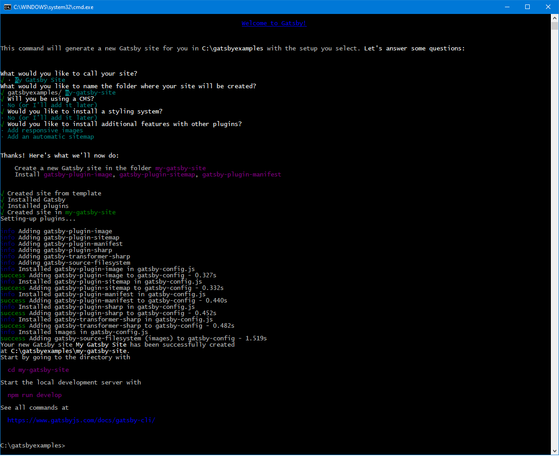Click 'Would you like to install a styling system?'
559x461 pixels.
[x=85, y=111]
